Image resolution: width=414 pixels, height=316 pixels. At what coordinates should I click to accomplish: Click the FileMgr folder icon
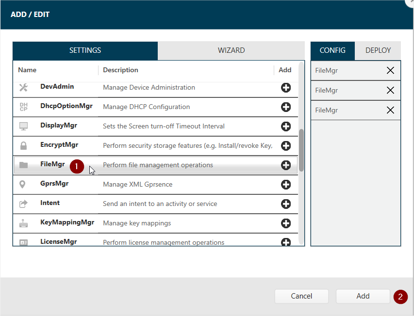tap(23, 165)
